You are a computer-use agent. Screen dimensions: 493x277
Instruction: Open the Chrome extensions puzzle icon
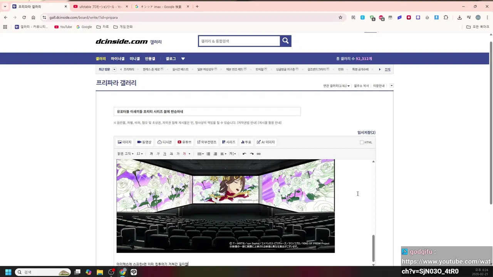(x=446, y=17)
